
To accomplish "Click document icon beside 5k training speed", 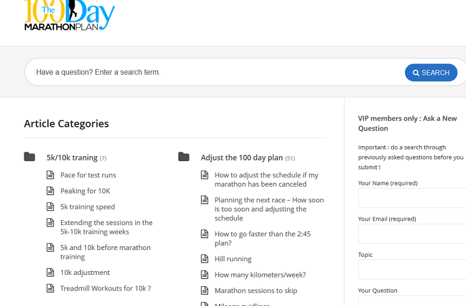I will 50,206.
